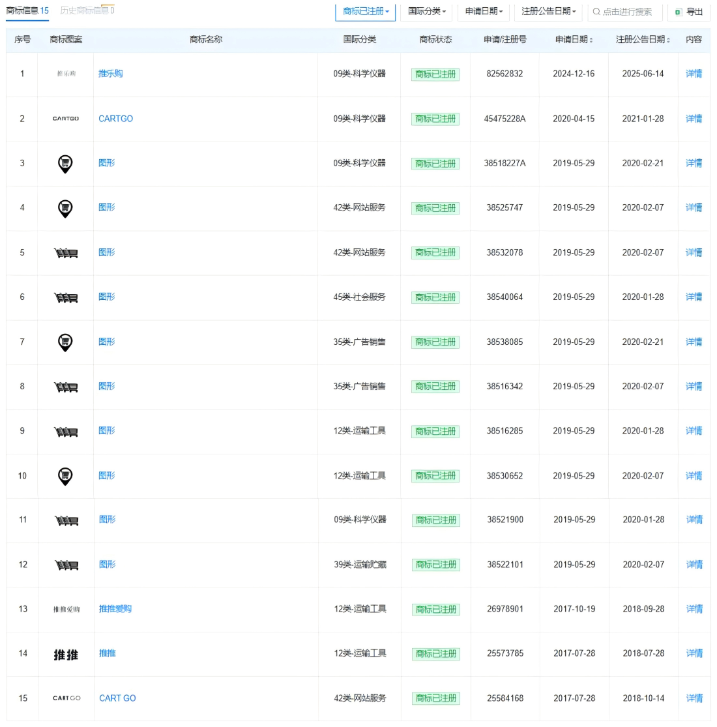The image size is (717, 727).
Task: Sort by 申请日期 column header arrows
Action: point(591,40)
